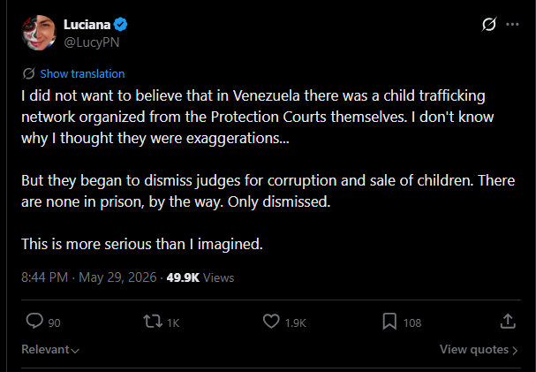Click Show translation link
The image size is (536, 372).
pos(82,74)
